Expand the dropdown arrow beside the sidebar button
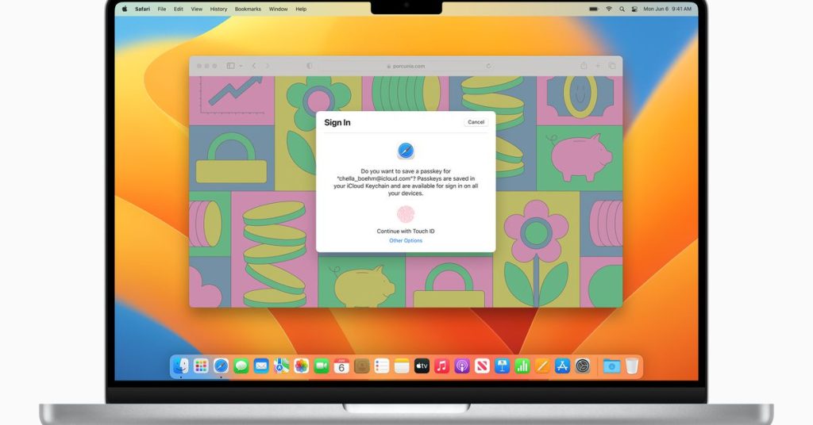This screenshot has width=813, height=425. coord(239,66)
